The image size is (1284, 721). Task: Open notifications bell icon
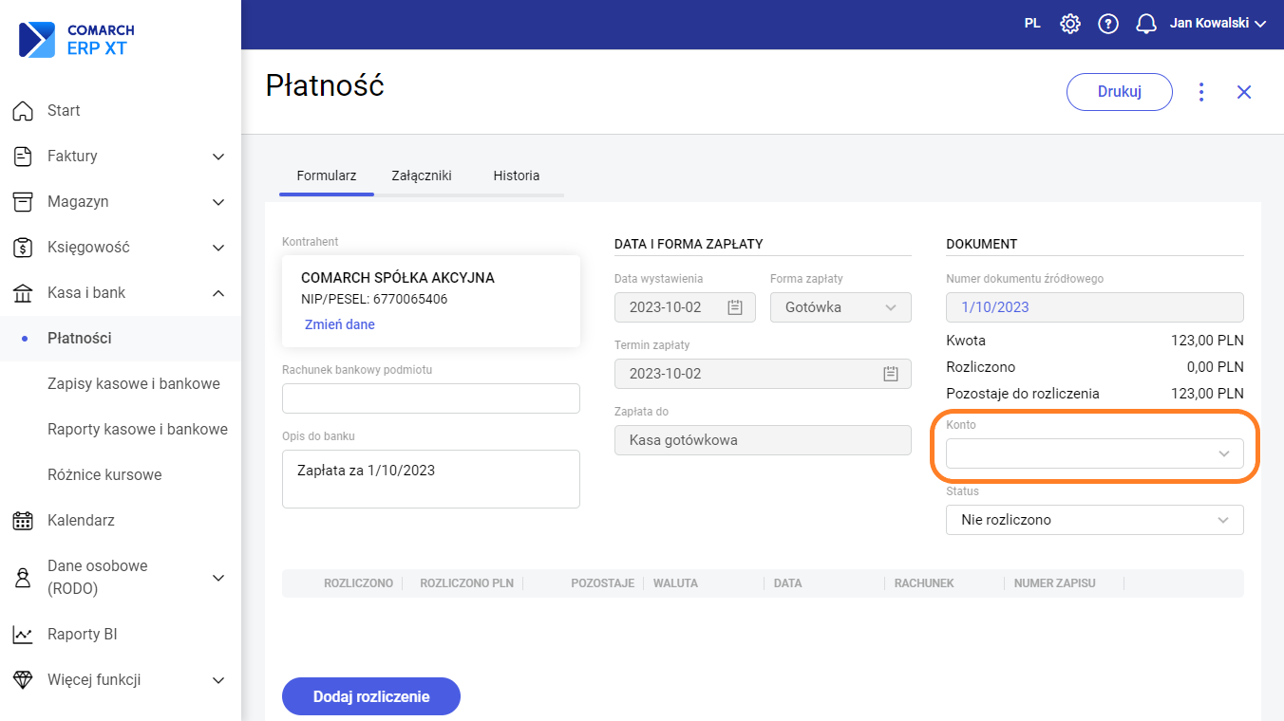[x=1146, y=24]
